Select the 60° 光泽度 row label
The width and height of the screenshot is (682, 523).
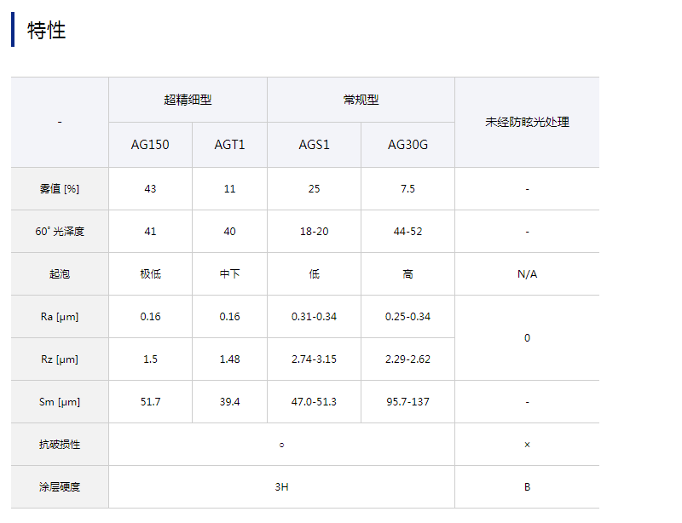60,232
